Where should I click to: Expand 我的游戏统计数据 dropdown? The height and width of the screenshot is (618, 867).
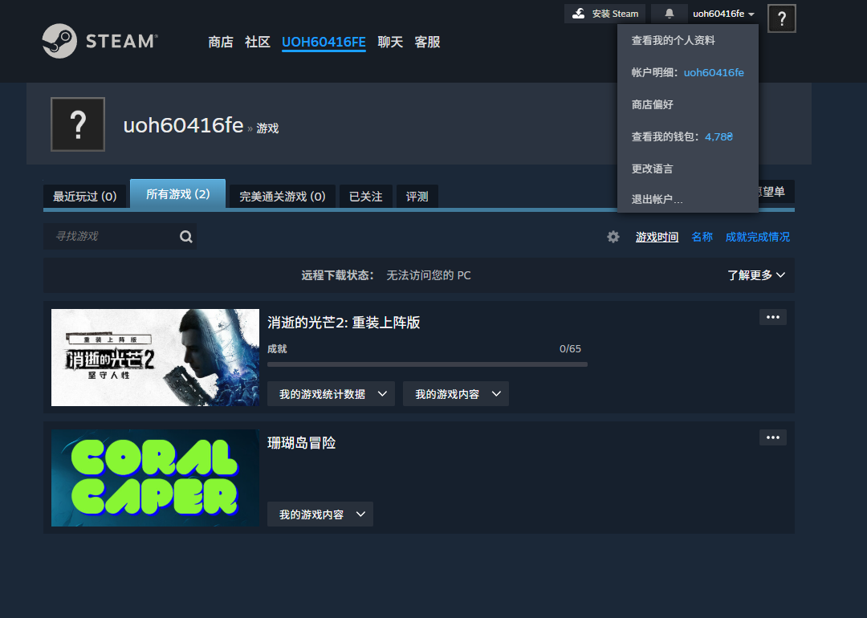331,394
